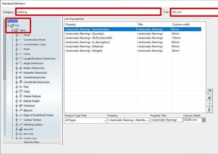Select the Surface Texture tree label
The height and width of the screenshot is (154, 218).
click(32, 120)
